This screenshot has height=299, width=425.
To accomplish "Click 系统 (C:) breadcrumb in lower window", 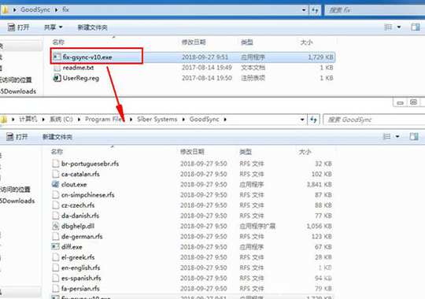I will click(x=61, y=120).
